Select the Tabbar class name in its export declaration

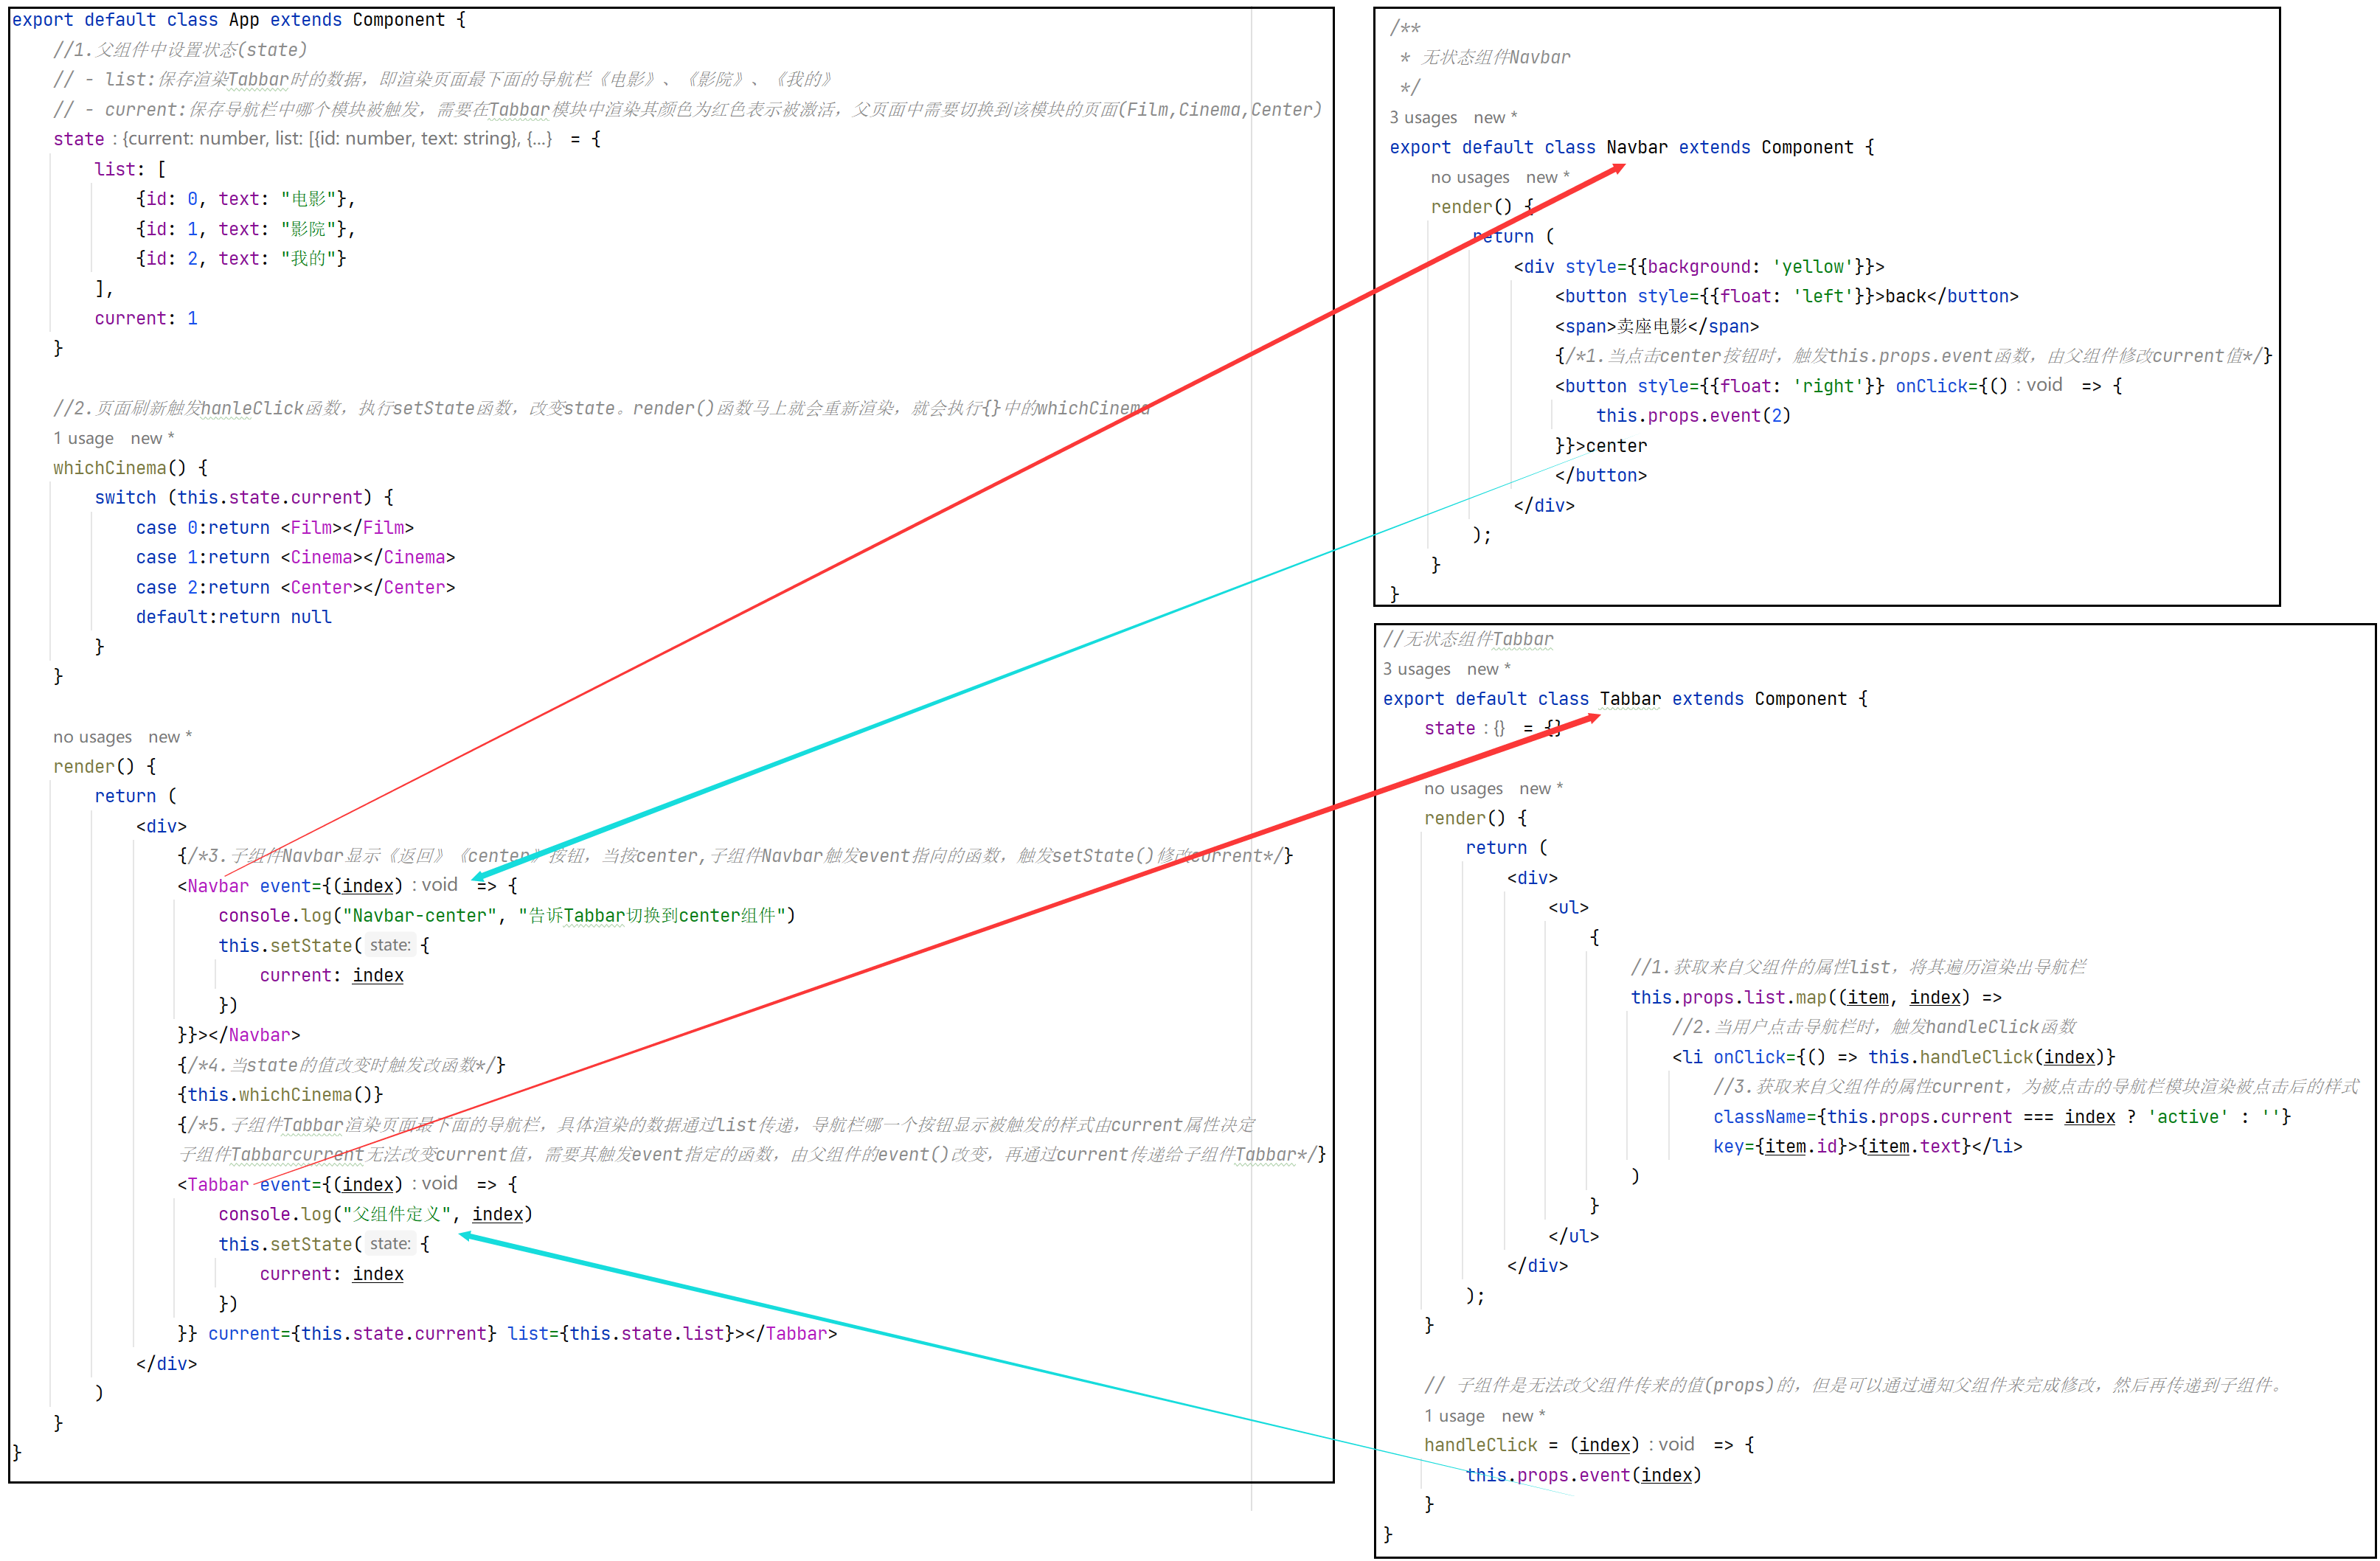click(x=1630, y=699)
